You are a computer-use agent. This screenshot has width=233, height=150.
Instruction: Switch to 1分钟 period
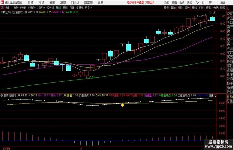point(15,8)
